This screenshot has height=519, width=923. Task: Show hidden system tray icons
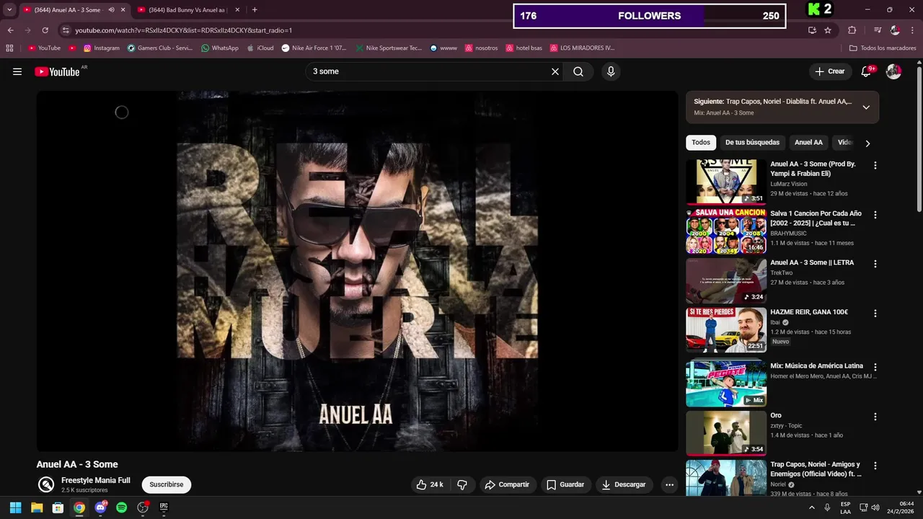[x=812, y=507]
